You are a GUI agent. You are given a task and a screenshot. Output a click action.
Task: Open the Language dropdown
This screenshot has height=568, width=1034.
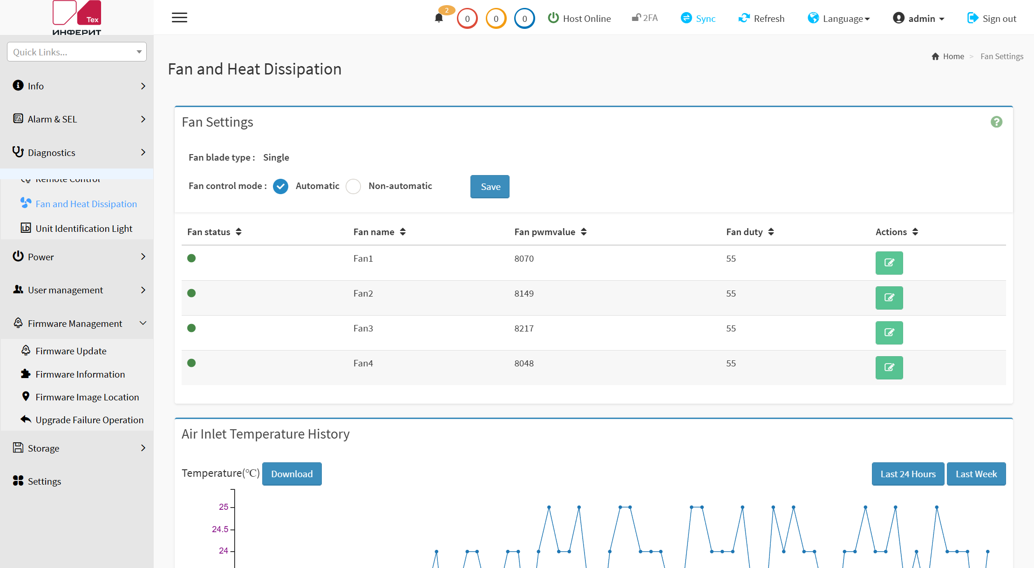[x=839, y=19]
